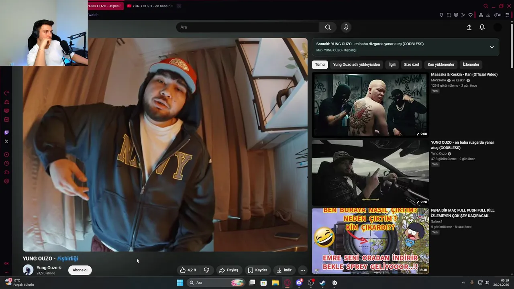The width and height of the screenshot is (514, 289).
Task: Select 'Yung Ouzo adlı yükleyiciden' chip
Action: point(356,65)
